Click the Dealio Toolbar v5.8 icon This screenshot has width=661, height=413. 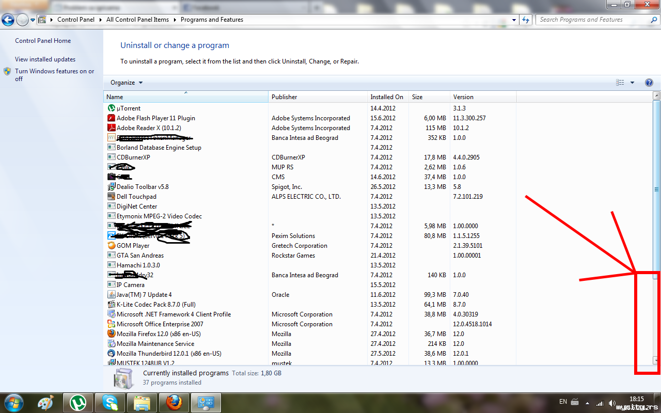111,187
